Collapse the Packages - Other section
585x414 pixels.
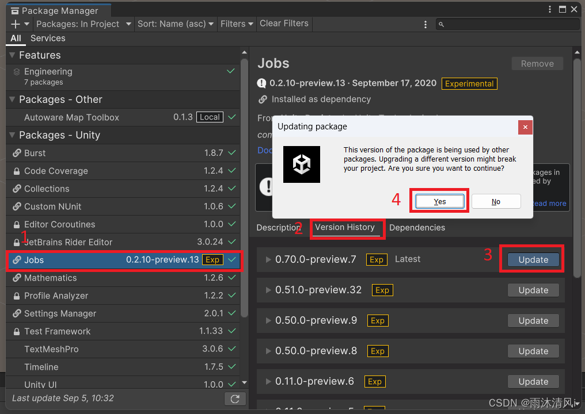coord(12,99)
